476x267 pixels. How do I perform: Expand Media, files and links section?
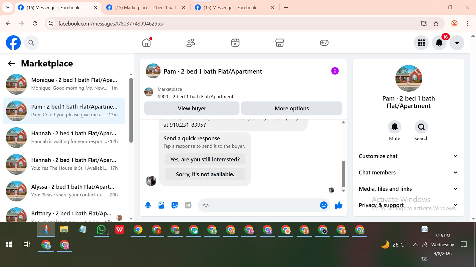tap(408, 189)
